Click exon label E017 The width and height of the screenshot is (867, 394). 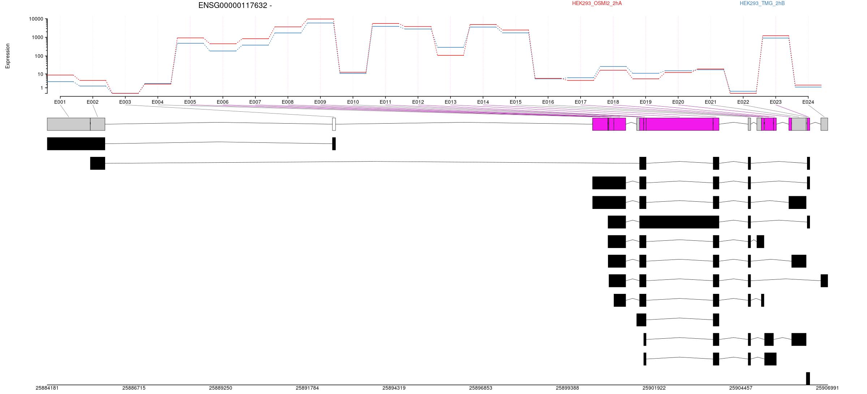tap(581, 102)
